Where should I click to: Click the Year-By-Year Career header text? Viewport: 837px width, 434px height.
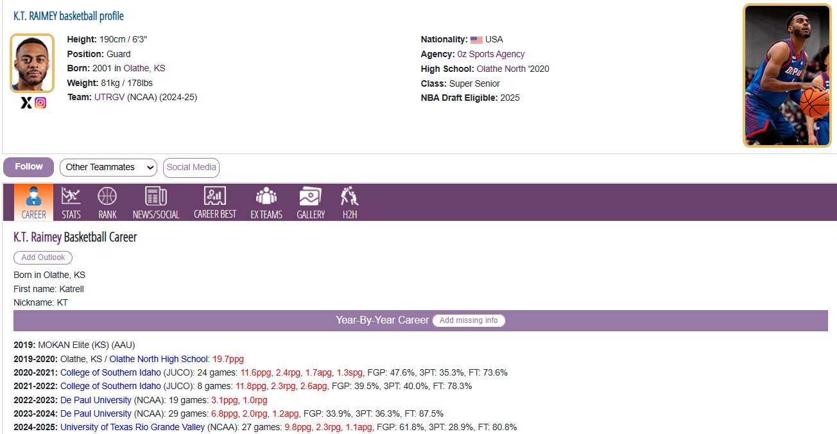(382, 320)
